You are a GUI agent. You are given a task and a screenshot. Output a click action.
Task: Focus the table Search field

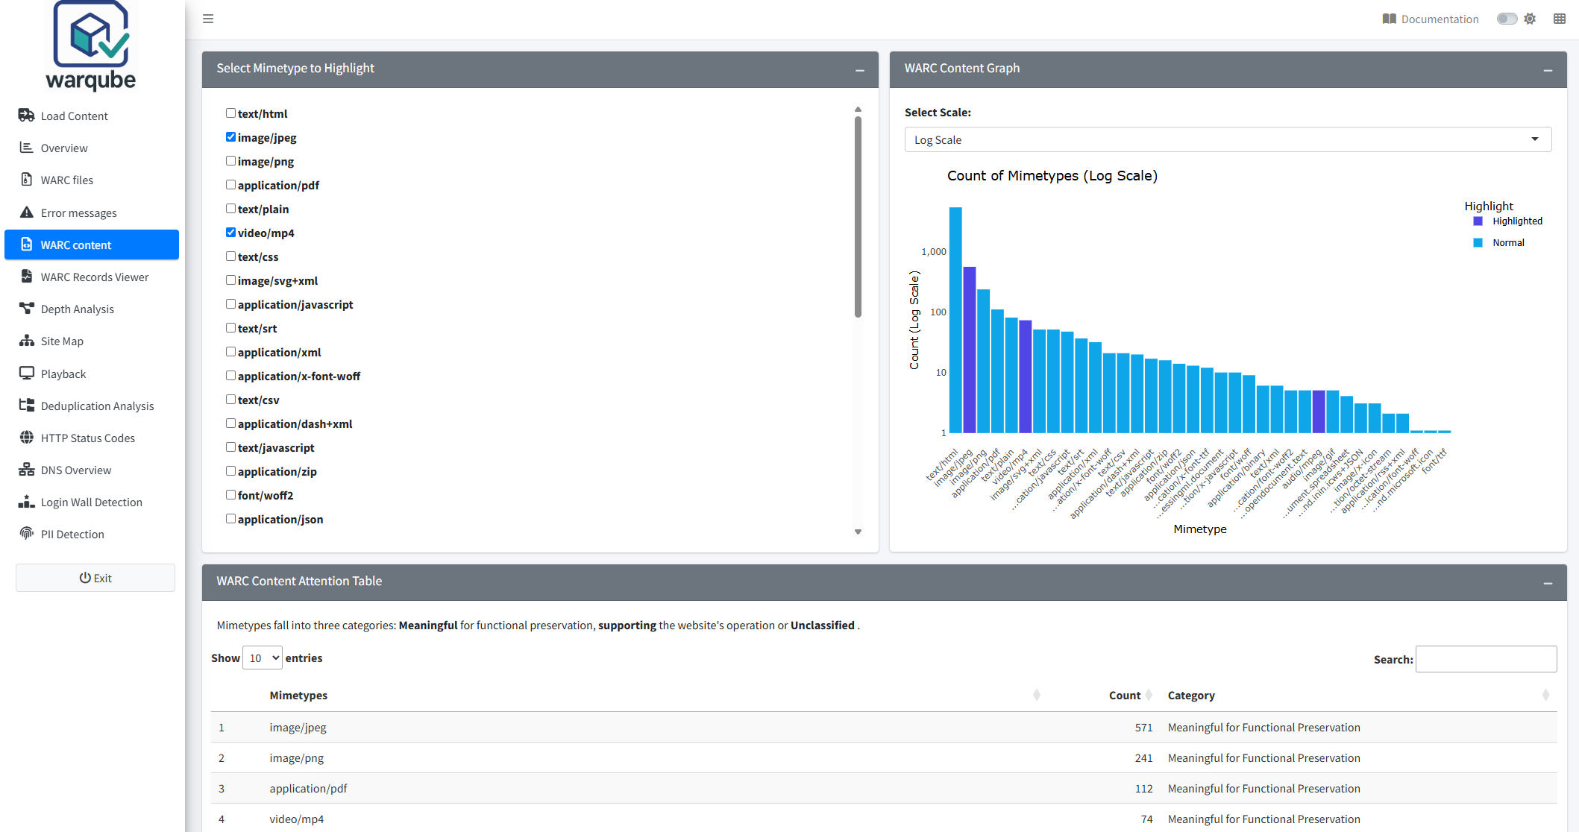(1486, 659)
